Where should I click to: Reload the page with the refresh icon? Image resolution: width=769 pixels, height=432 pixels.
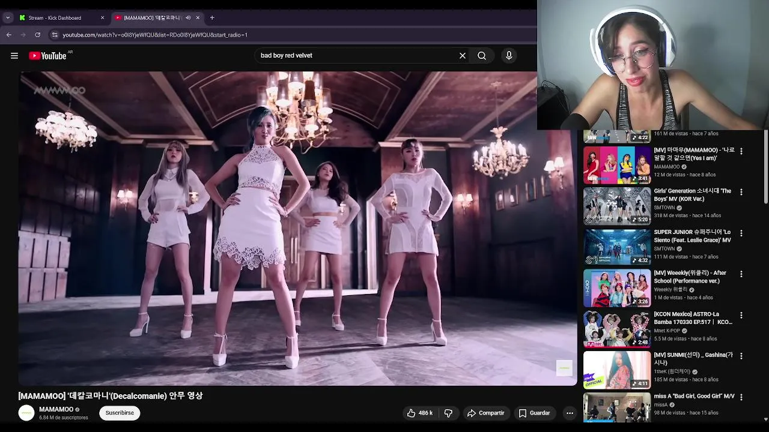[38, 35]
